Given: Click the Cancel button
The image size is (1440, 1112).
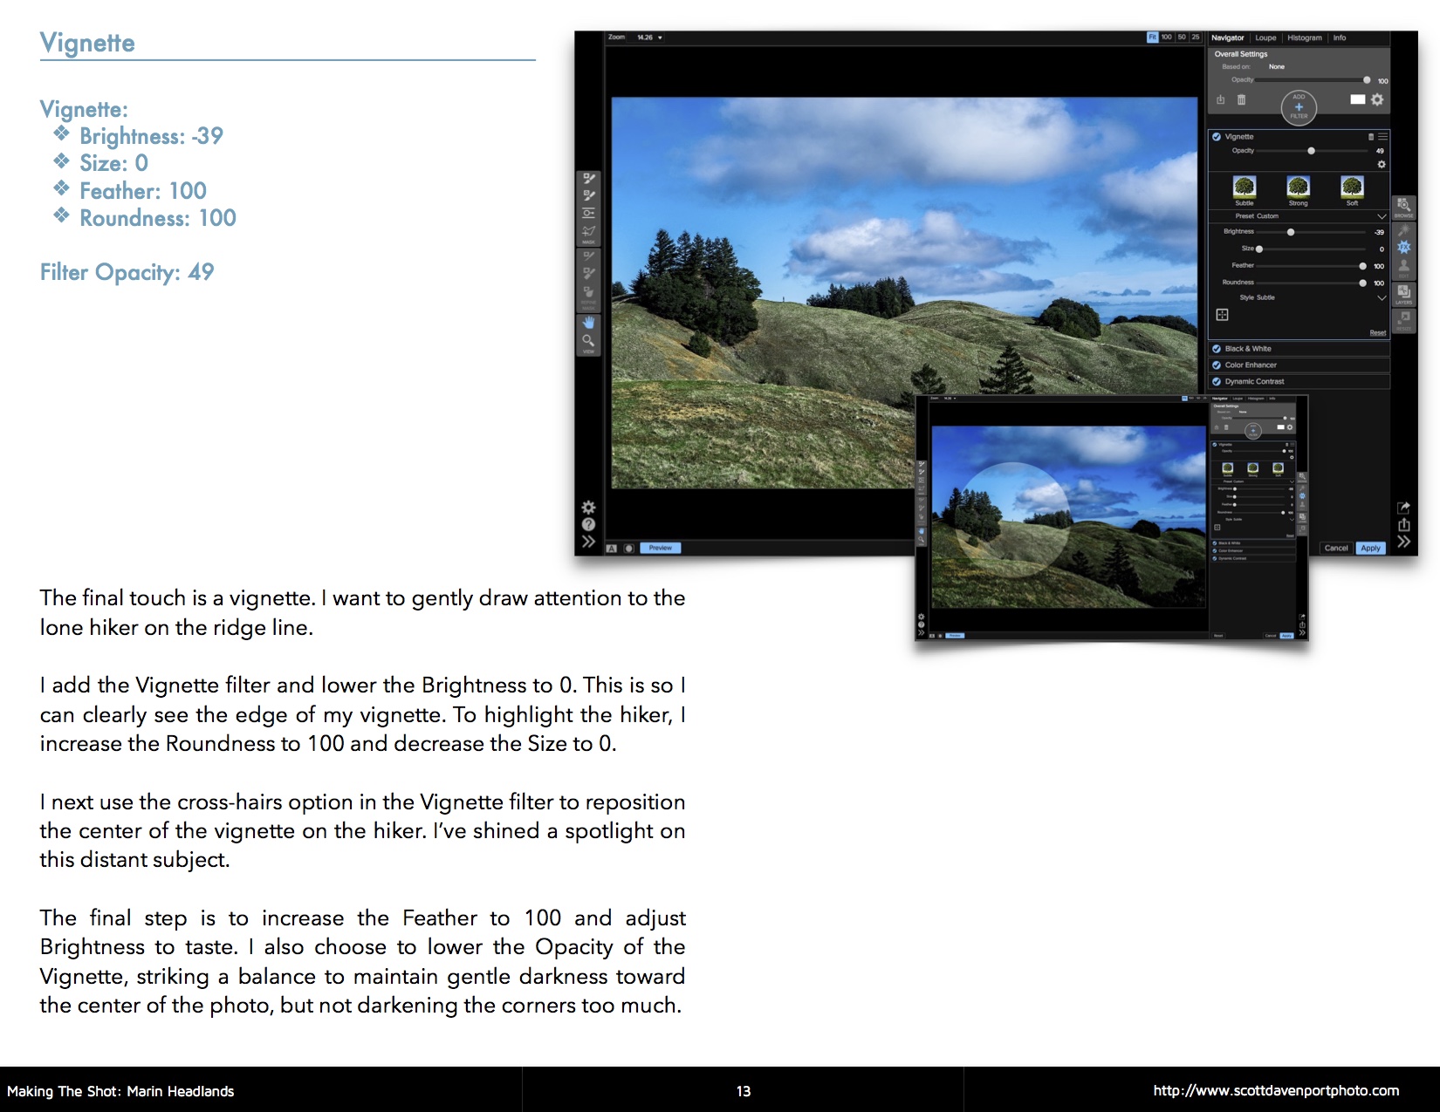Looking at the screenshot, I should point(1336,549).
